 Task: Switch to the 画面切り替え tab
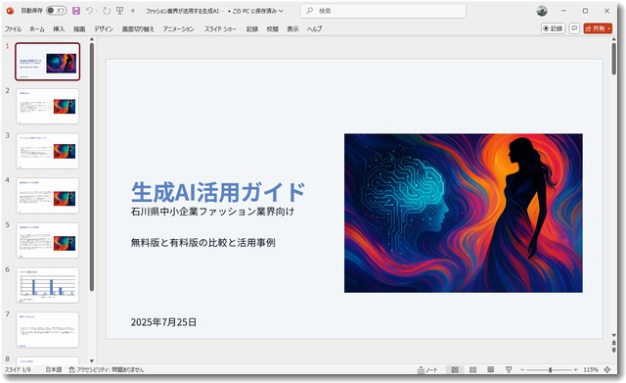pyautogui.click(x=138, y=28)
